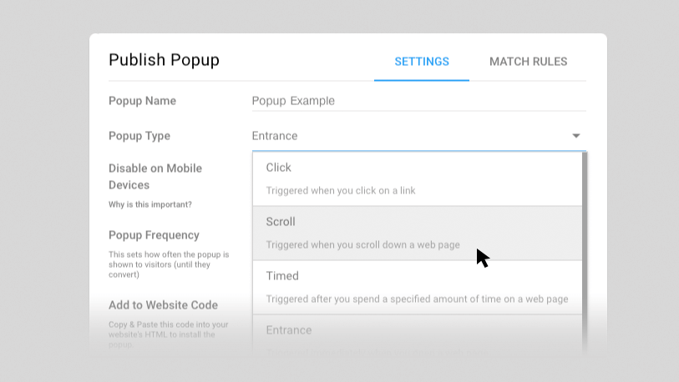Click the dropdown list scrollbar

(585, 253)
